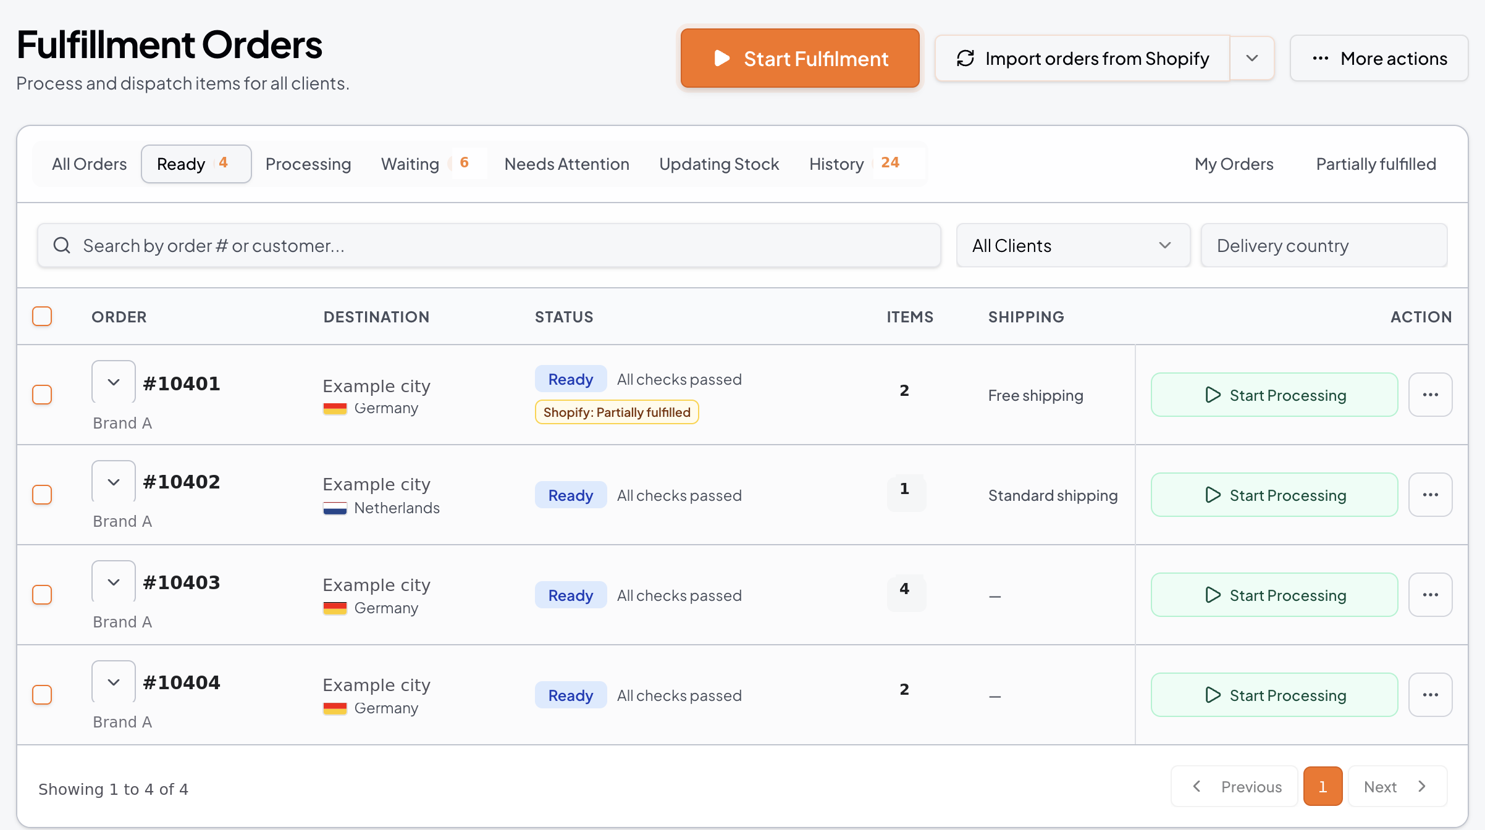Start Processing order #10404
1485x830 pixels.
(x=1274, y=695)
